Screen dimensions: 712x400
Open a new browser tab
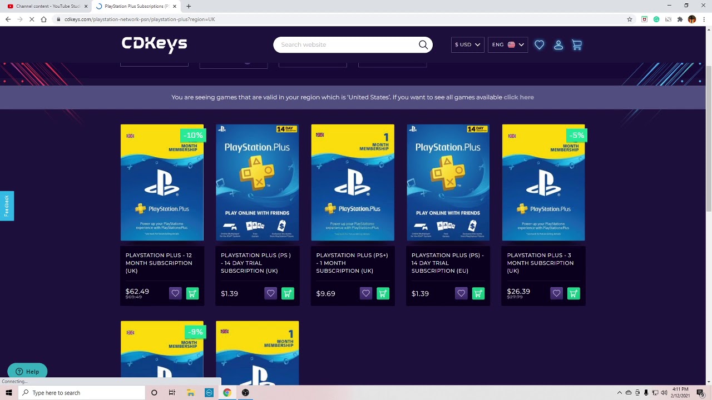tap(189, 6)
